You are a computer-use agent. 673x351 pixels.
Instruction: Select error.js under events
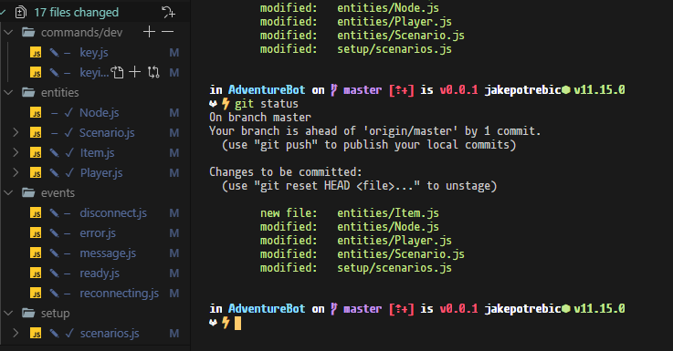click(98, 233)
